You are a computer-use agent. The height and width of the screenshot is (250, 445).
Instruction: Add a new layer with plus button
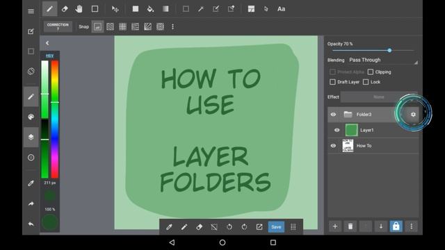click(335, 226)
